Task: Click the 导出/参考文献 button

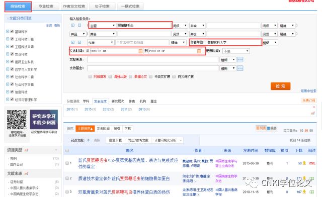Action: coord(138,140)
